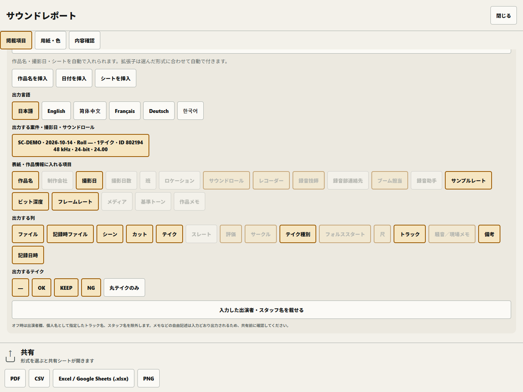The width and height of the screenshot is (523, 392).
Task: Close the dialog with 閉じる button
Action: [x=503, y=15]
